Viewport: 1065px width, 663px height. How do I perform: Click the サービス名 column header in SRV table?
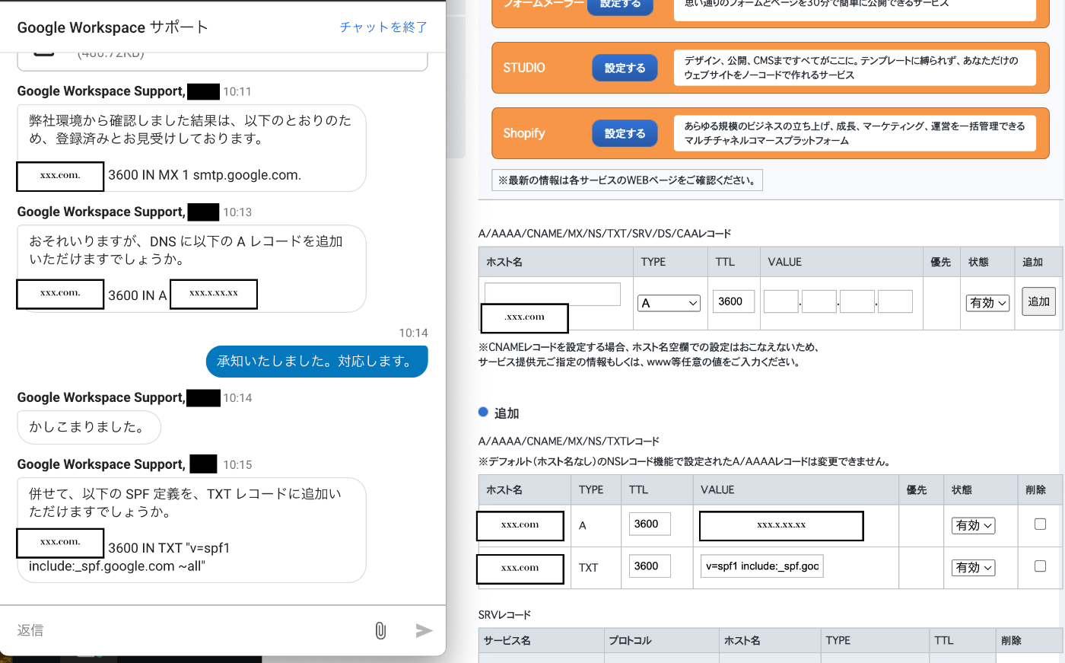[507, 640]
